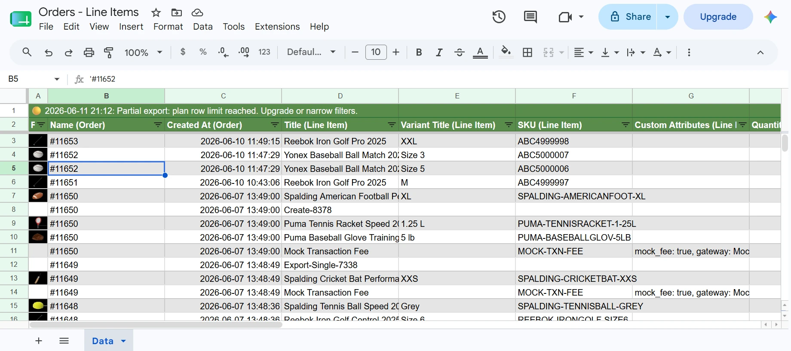Open the Data menu
This screenshot has height=351, width=791.
203,27
